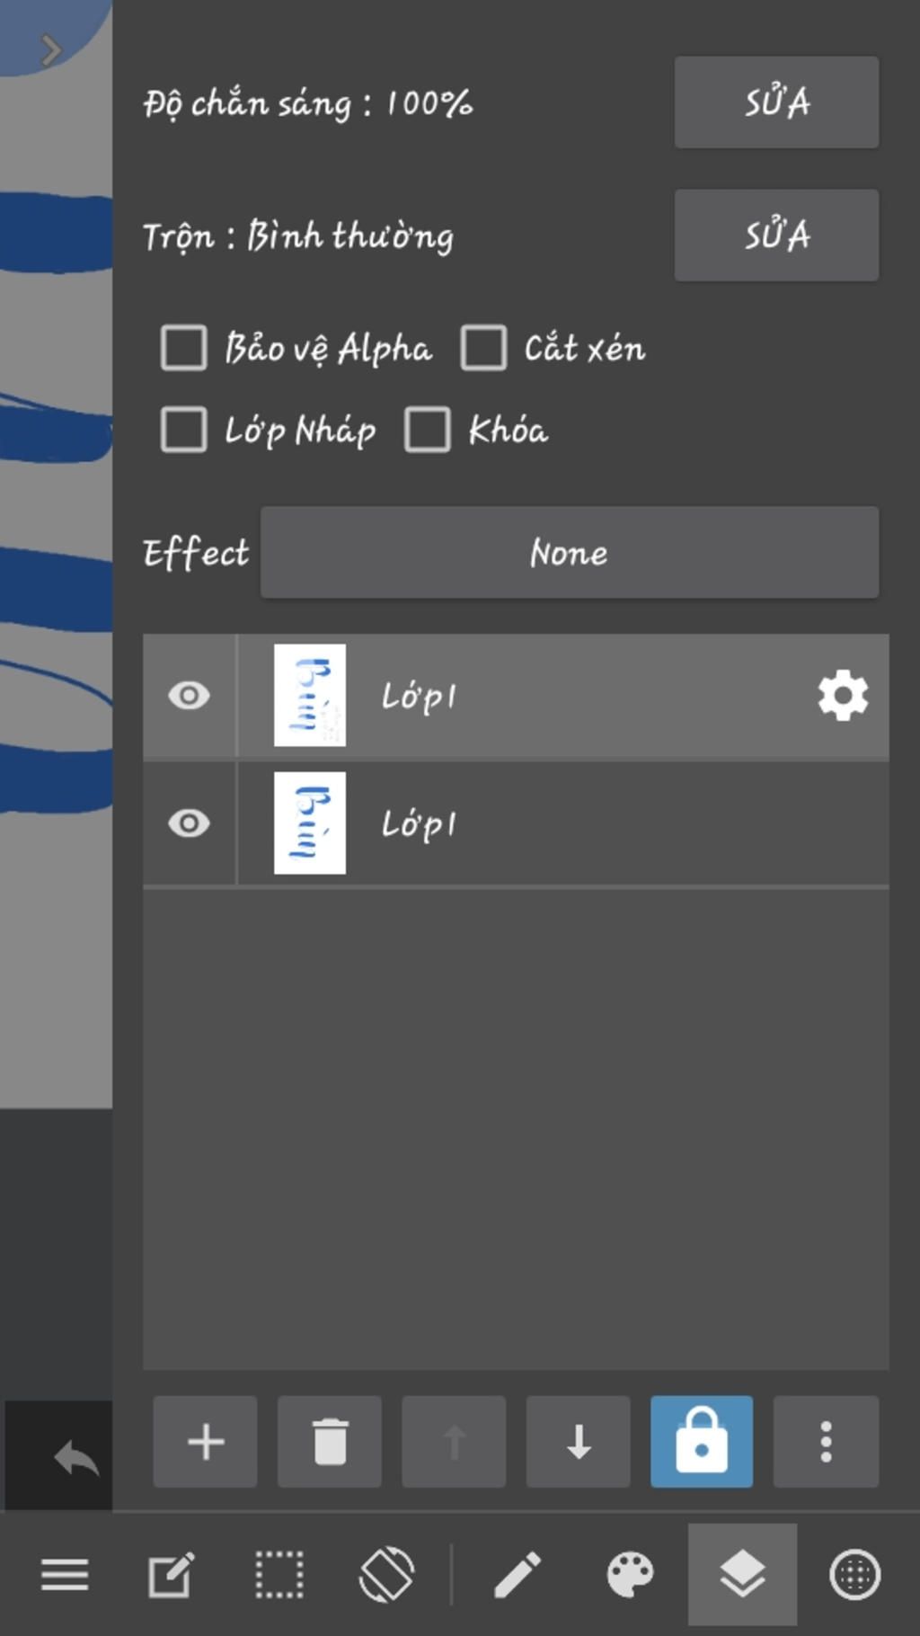920x1636 pixels.
Task: Check the Cắt xén checkbox
Action: tap(483, 348)
